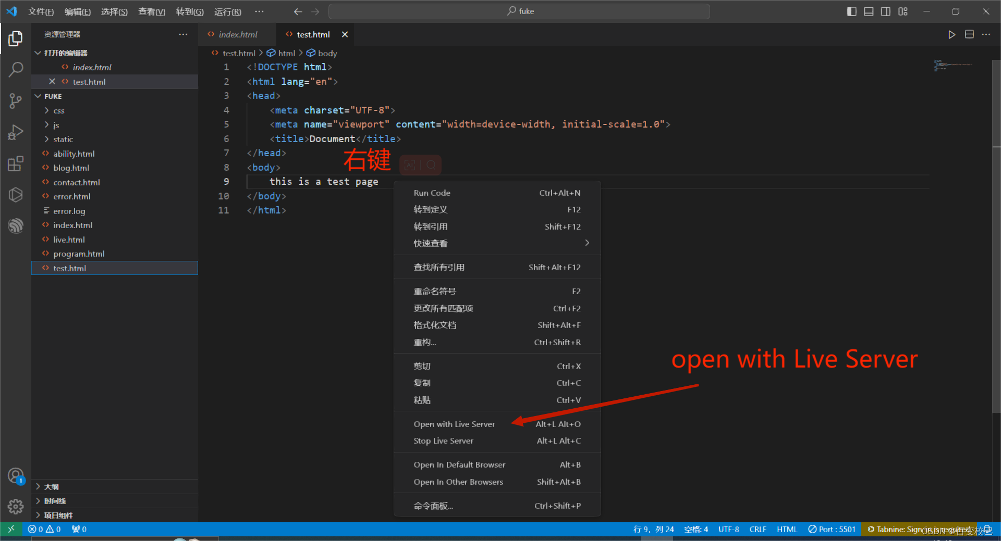Close the test.html editor tab

[x=345, y=34]
